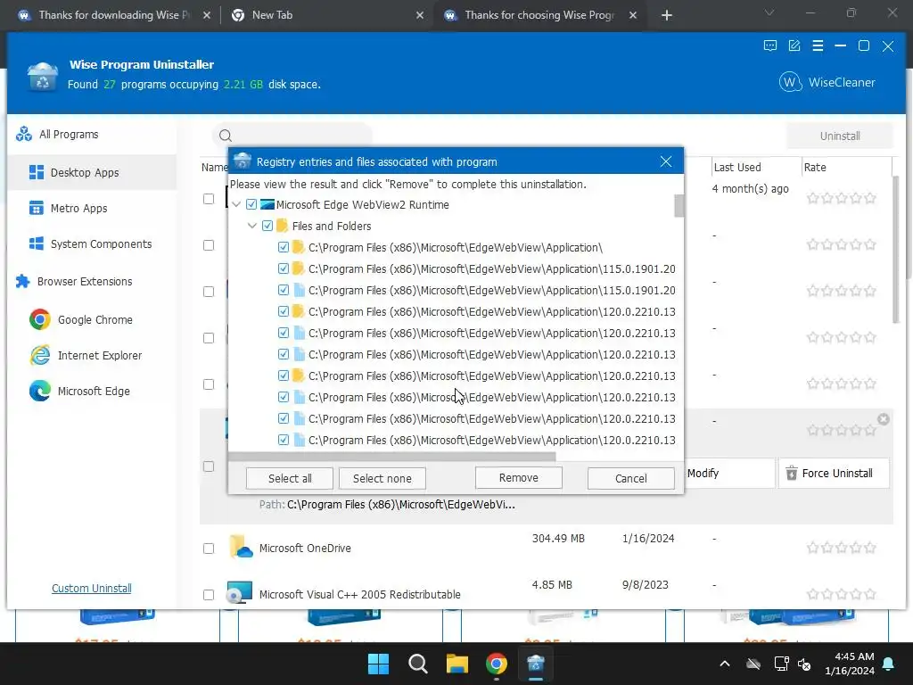Image resolution: width=913 pixels, height=685 pixels.
Task: Close the registry entries dialog
Action: 666,161
